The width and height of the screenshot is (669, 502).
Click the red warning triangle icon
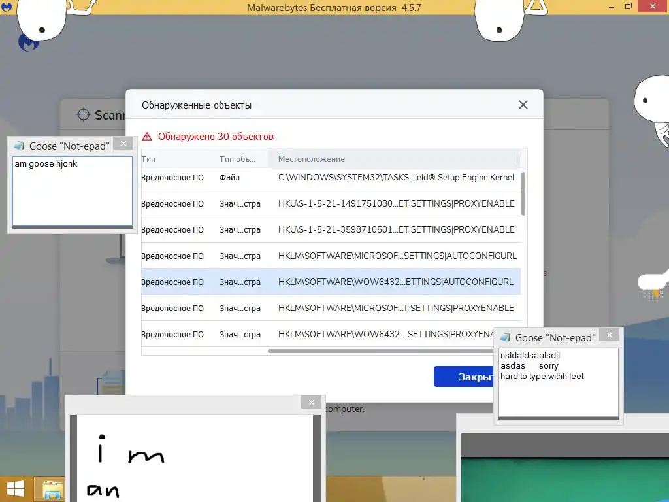click(x=147, y=137)
